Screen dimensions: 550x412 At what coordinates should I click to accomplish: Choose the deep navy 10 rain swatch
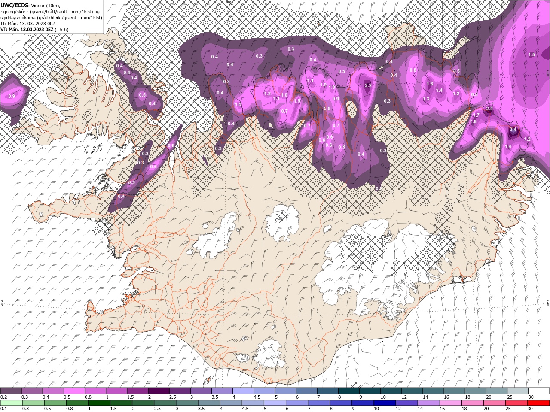(385, 403)
